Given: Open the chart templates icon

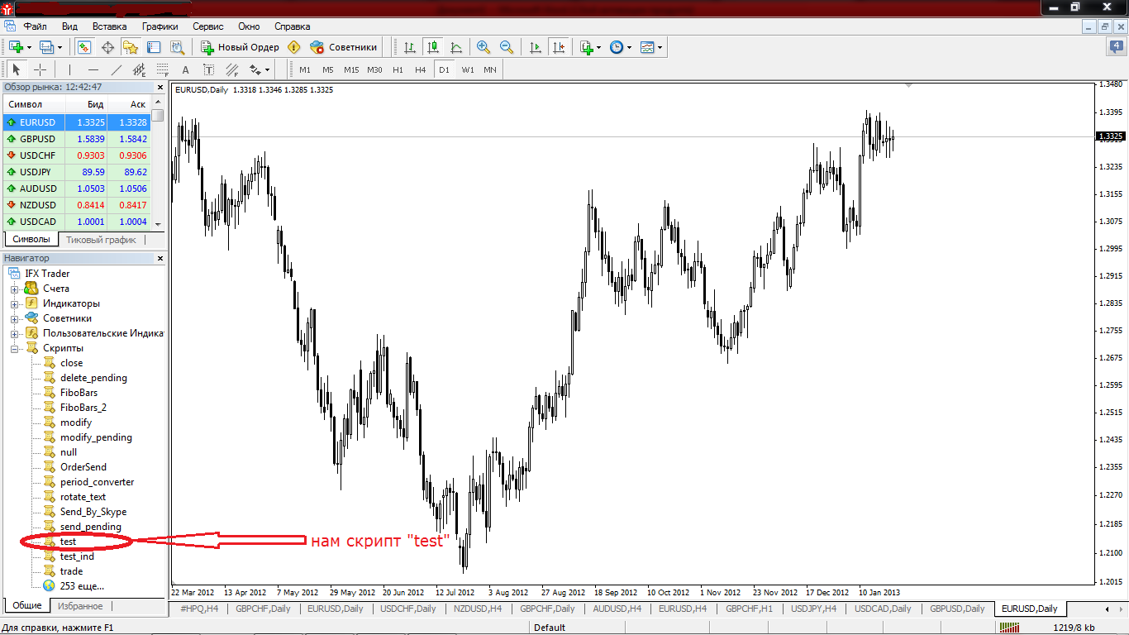Looking at the screenshot, I should (x=646, y=47).
